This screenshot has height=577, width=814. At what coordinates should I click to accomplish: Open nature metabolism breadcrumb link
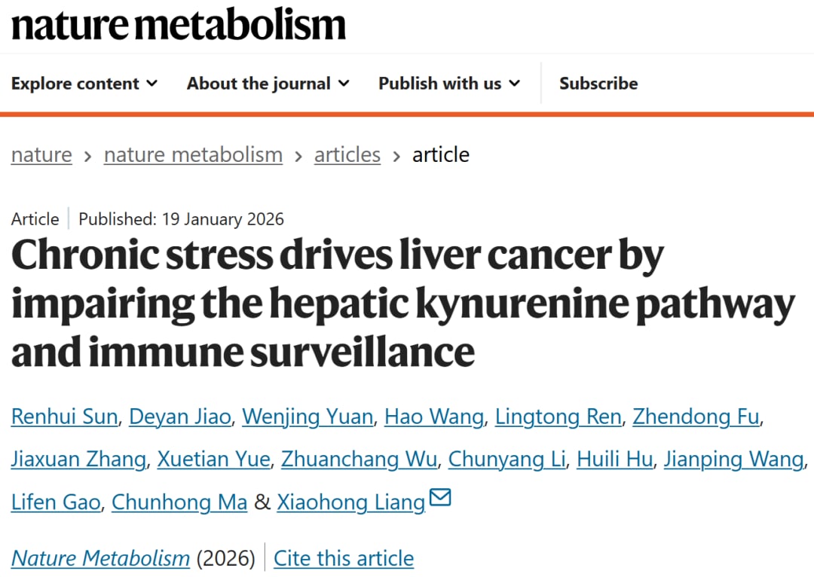[193, 155]
